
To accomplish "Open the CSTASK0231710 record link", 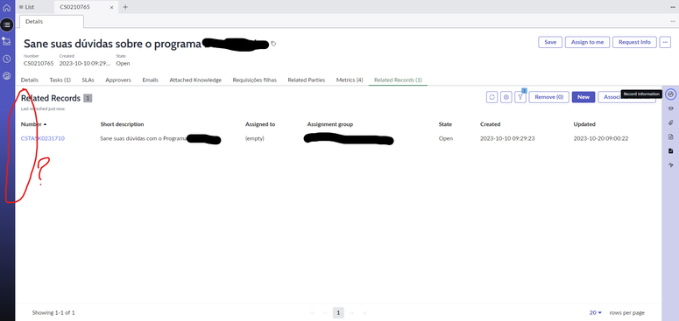I will tap(43, 139).
